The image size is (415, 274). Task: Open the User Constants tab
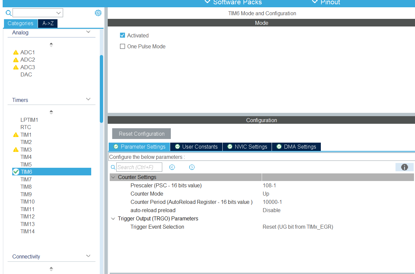click(x=196, y=147)
